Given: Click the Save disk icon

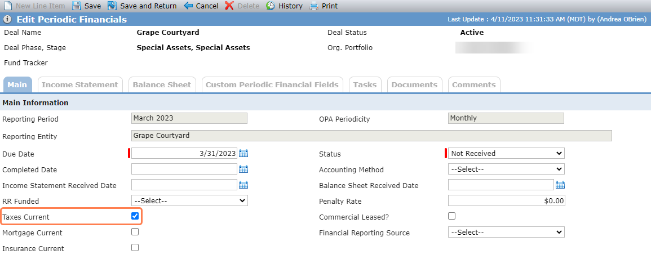Looking at the screenshot, I should tap(77, 6).
